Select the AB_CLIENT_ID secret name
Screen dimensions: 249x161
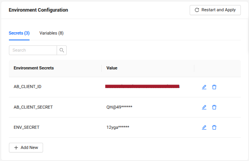tap(28, 87)
